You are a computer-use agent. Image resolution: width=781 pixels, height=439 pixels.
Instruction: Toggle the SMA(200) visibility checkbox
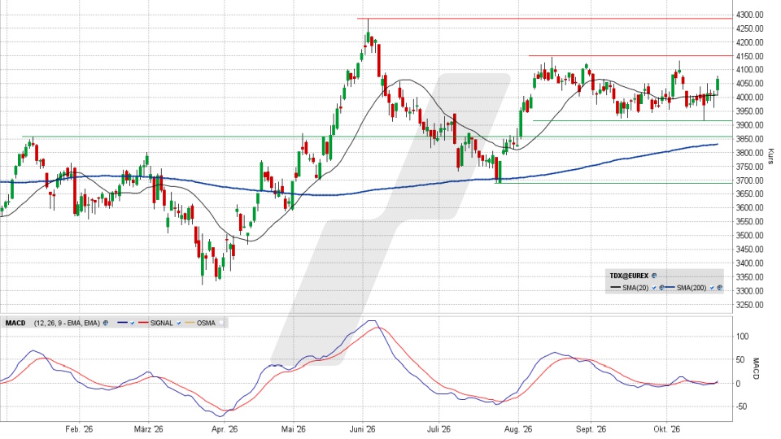coord(712,288)
